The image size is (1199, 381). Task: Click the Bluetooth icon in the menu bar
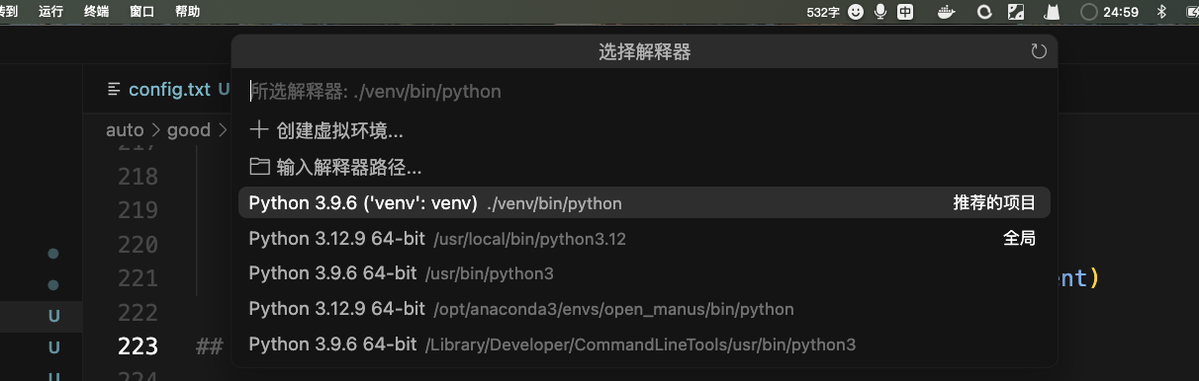(1162, 12)
